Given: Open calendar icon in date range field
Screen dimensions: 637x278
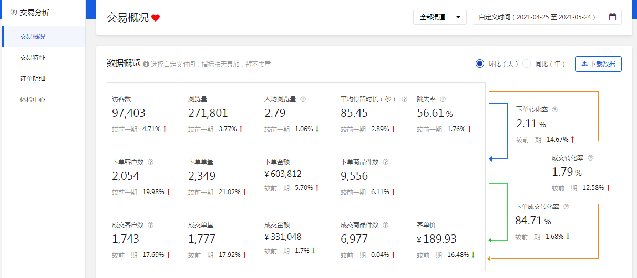Looking at the screenshot, I should point(612,17).
